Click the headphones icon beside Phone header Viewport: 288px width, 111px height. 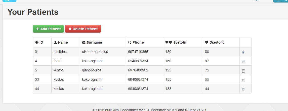click(130, 43)
